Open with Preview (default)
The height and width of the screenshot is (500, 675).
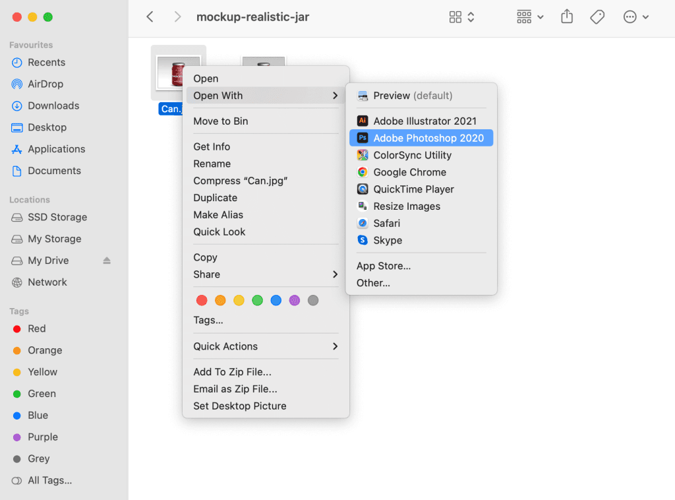[421, 96]
